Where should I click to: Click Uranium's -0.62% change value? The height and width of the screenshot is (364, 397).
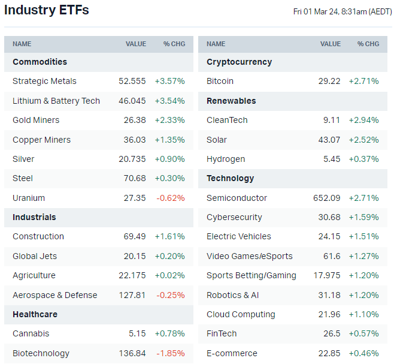[x=170, y=198]
